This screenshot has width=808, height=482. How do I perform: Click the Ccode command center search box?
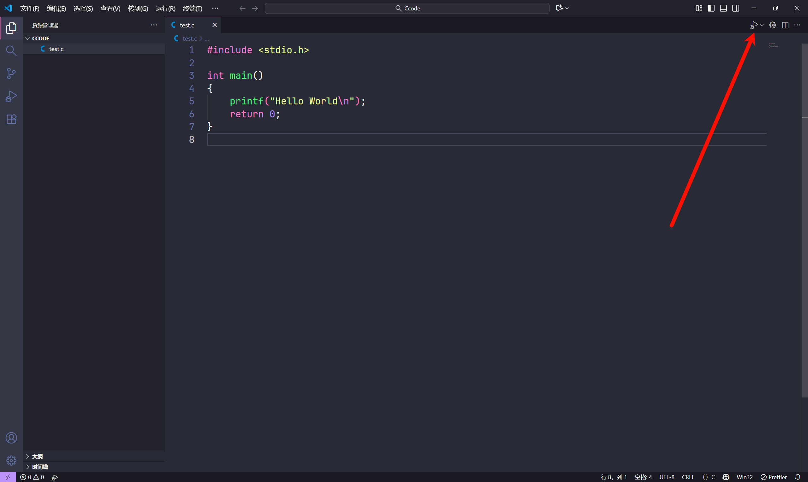[x=407, y=9]
